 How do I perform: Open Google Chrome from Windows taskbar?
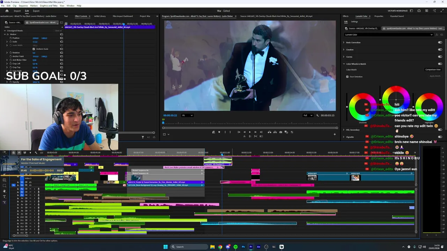coord(220,247)
